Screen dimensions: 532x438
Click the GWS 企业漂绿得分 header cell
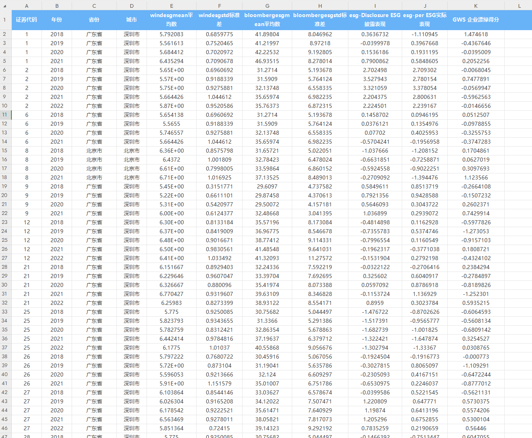pos(476,20)
